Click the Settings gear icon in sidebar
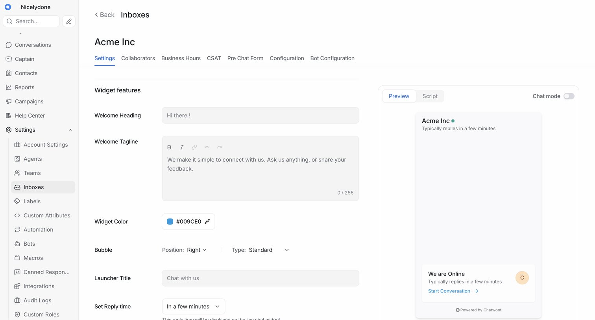This screenshot has height=320, width=595. pos(9,130)
